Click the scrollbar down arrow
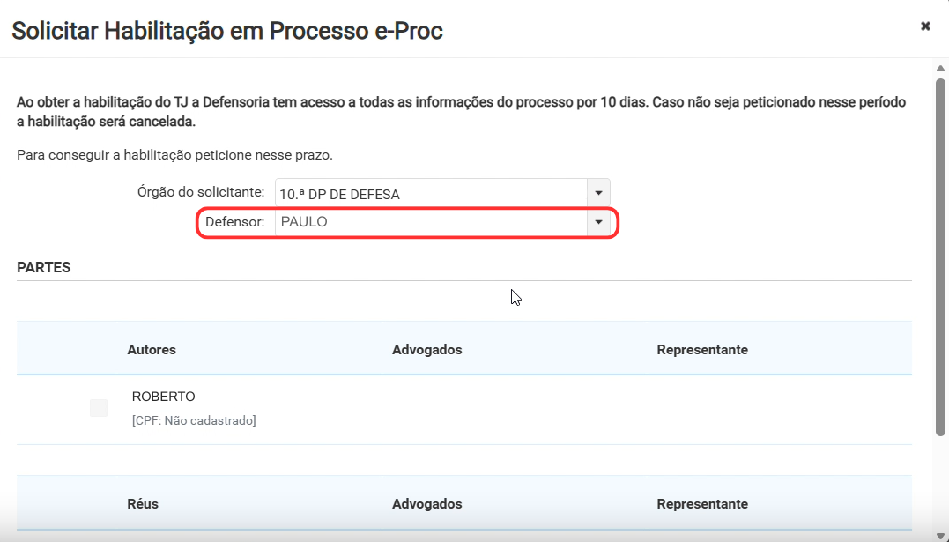Viewport: 949px width, 542px height. click(x=940, y=536)
